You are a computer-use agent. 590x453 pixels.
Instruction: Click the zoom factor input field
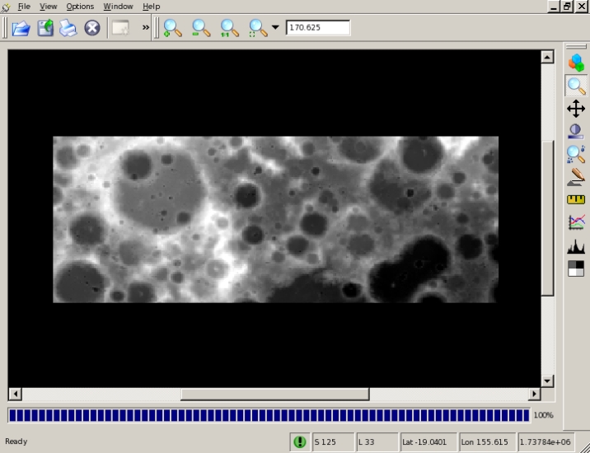(317, 28)
